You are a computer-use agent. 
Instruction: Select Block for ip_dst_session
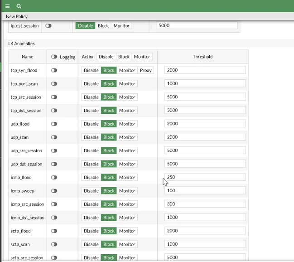click(x=103, y=26)
